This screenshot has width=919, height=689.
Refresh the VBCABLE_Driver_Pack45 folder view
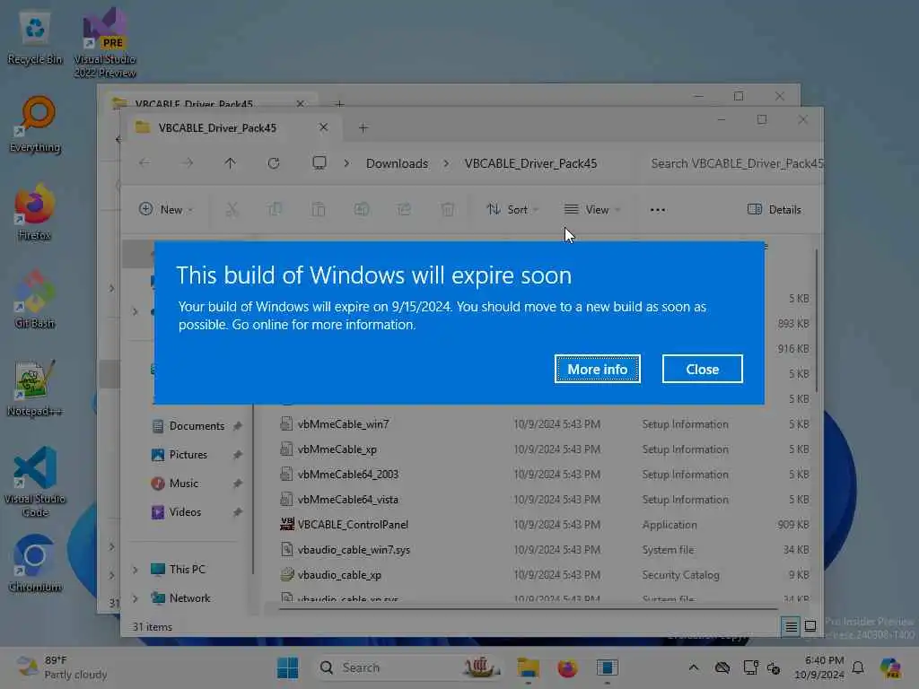273,163
